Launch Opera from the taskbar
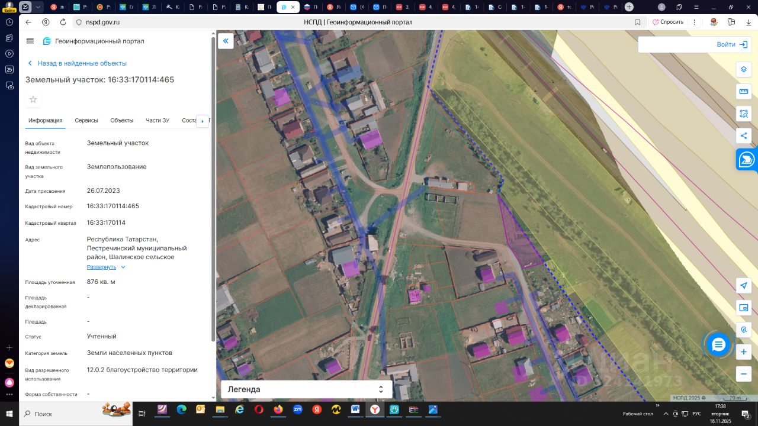The width and height of the screenshot is (758, 426). pos(259,409)
